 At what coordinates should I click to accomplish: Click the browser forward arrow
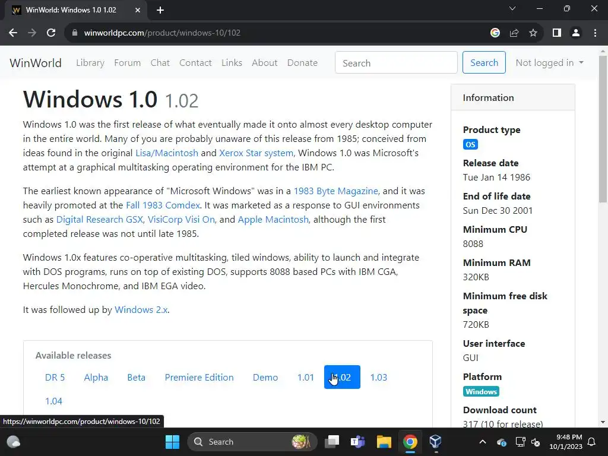(x=32, y=33)
